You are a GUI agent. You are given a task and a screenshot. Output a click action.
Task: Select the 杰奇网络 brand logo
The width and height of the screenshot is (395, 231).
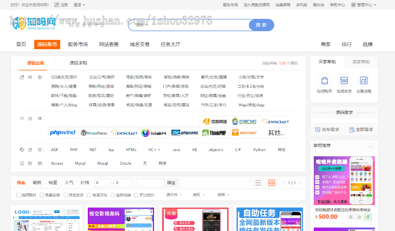pyautogui.click(x=214, y=122)
